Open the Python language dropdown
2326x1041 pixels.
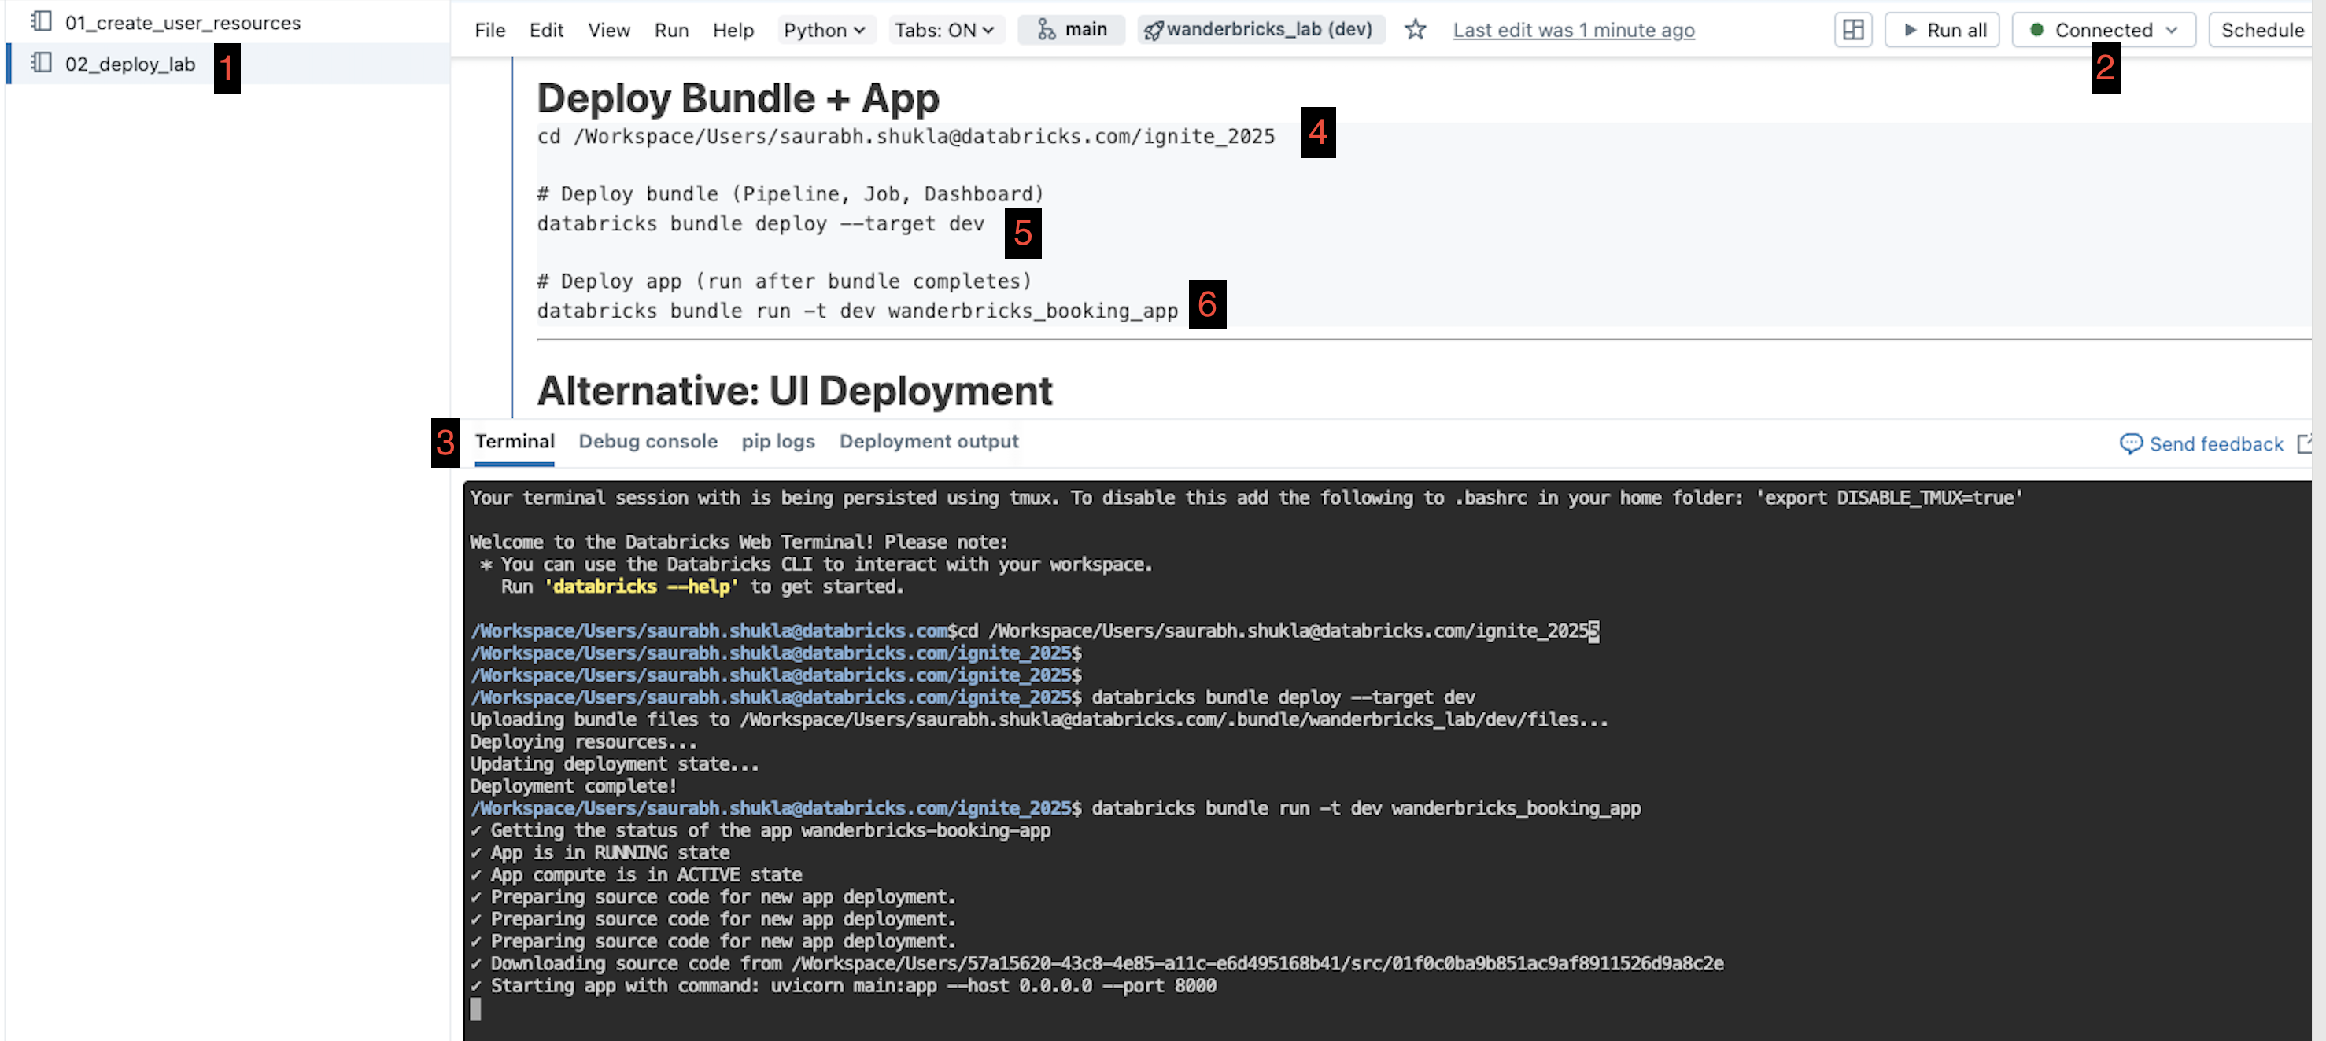tap(824, 30)
